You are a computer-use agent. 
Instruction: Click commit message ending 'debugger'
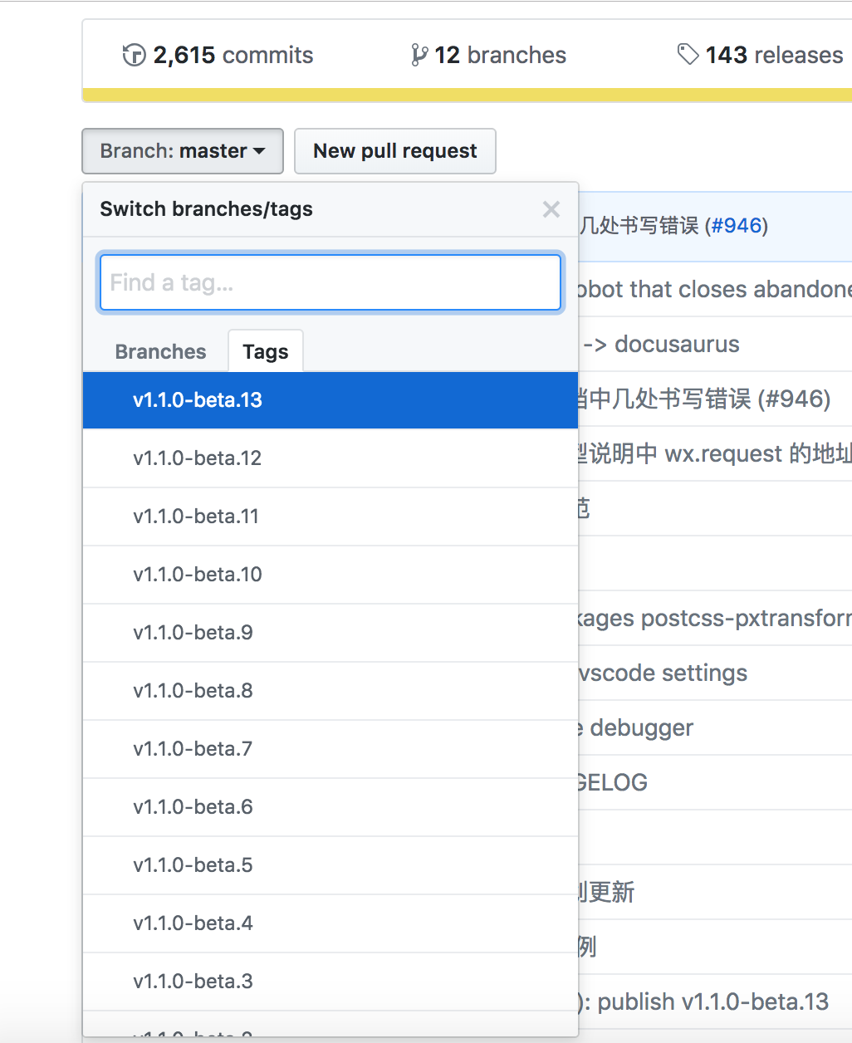(636, 727)
